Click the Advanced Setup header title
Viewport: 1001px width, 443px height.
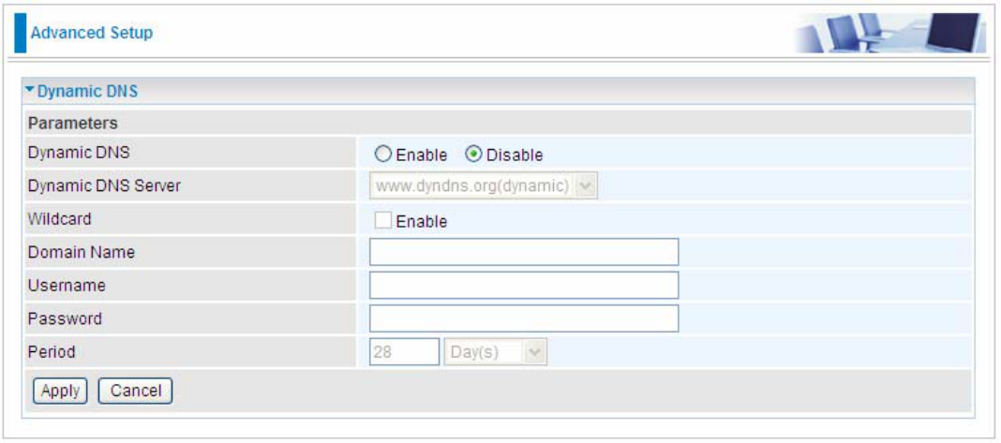92,33
